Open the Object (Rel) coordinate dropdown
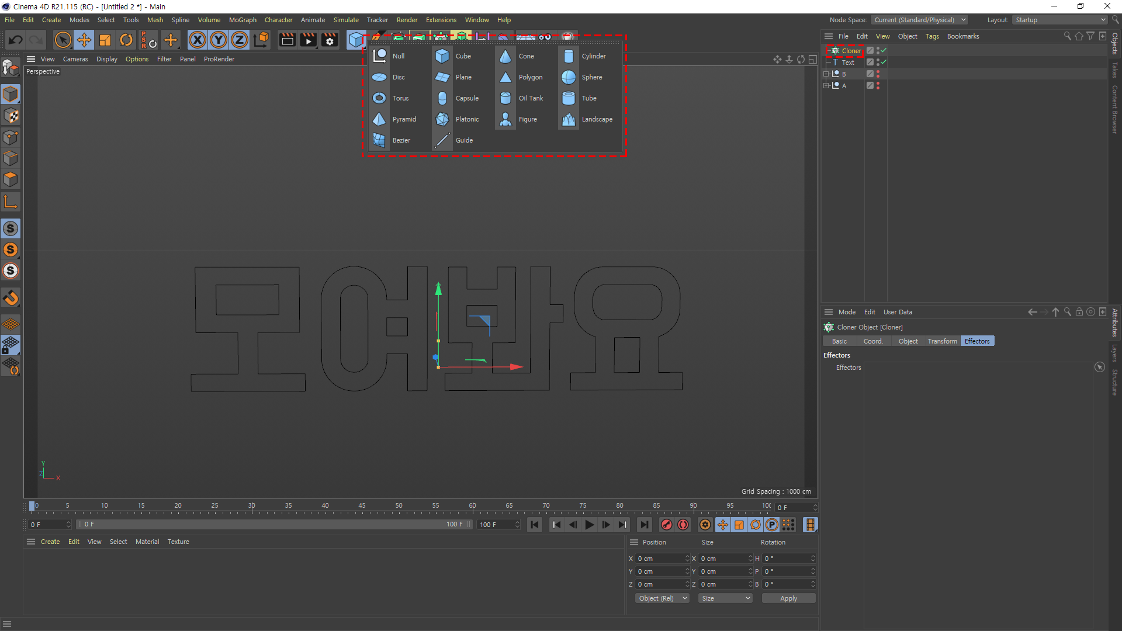 tap(662, 598)
